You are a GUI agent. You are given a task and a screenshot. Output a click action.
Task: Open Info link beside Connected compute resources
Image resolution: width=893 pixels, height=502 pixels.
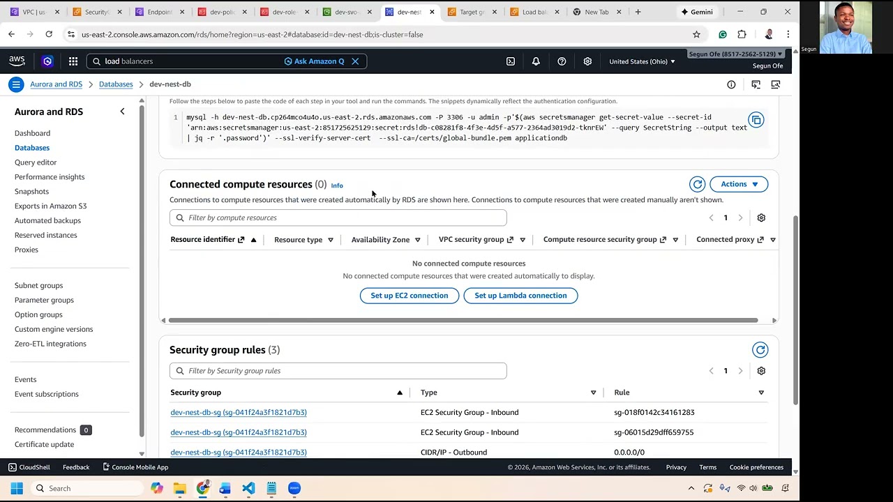pos(337,185)
